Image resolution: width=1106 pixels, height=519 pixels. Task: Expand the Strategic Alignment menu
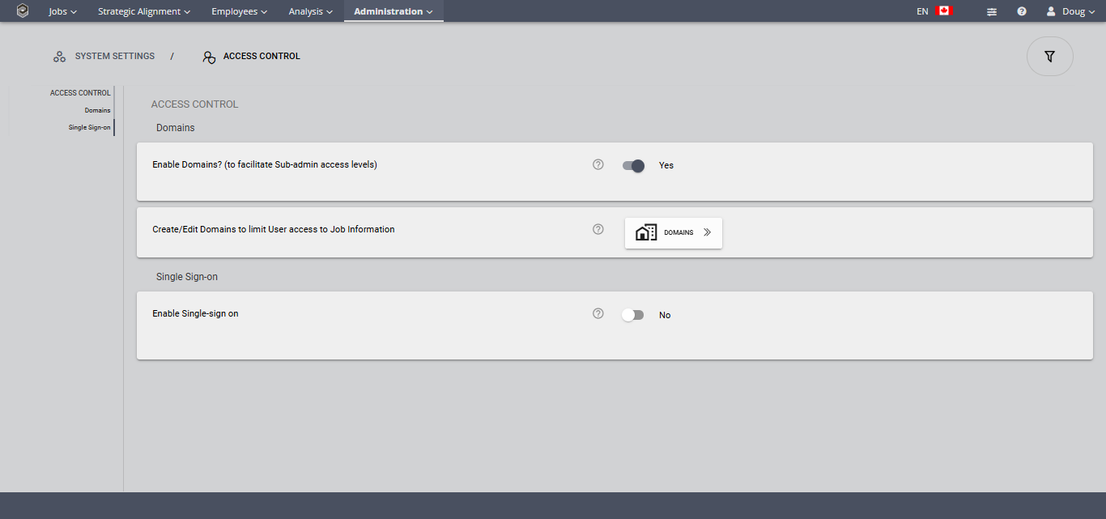(x=144, y=11)
